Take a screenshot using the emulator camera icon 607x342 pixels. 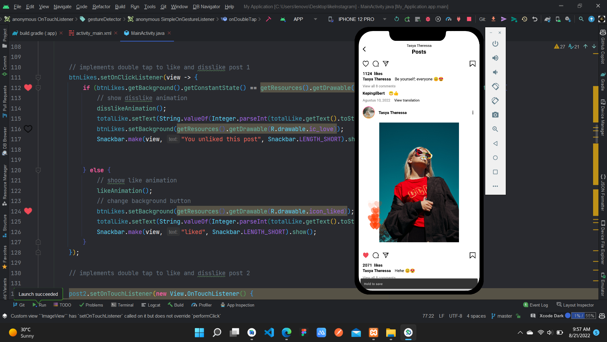[x=495, y=115]
